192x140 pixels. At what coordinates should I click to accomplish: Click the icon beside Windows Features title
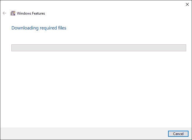coord(13,13)
